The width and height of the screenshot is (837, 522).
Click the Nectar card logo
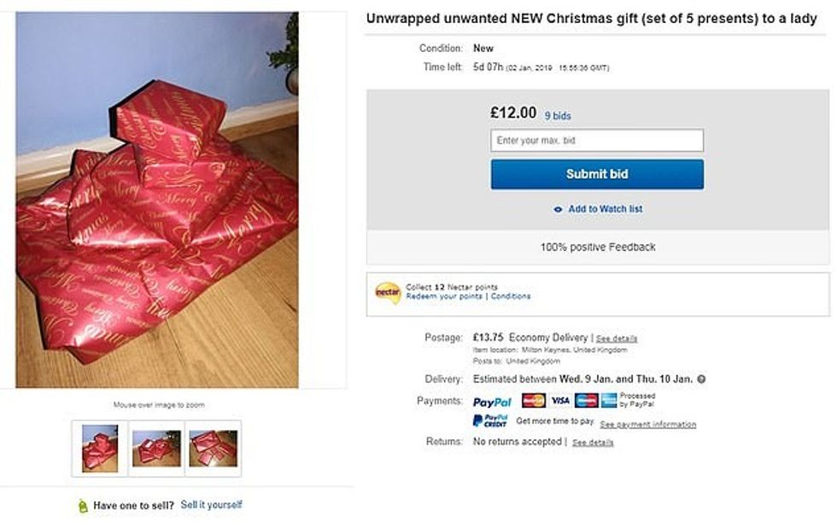(x=388, y=293)
